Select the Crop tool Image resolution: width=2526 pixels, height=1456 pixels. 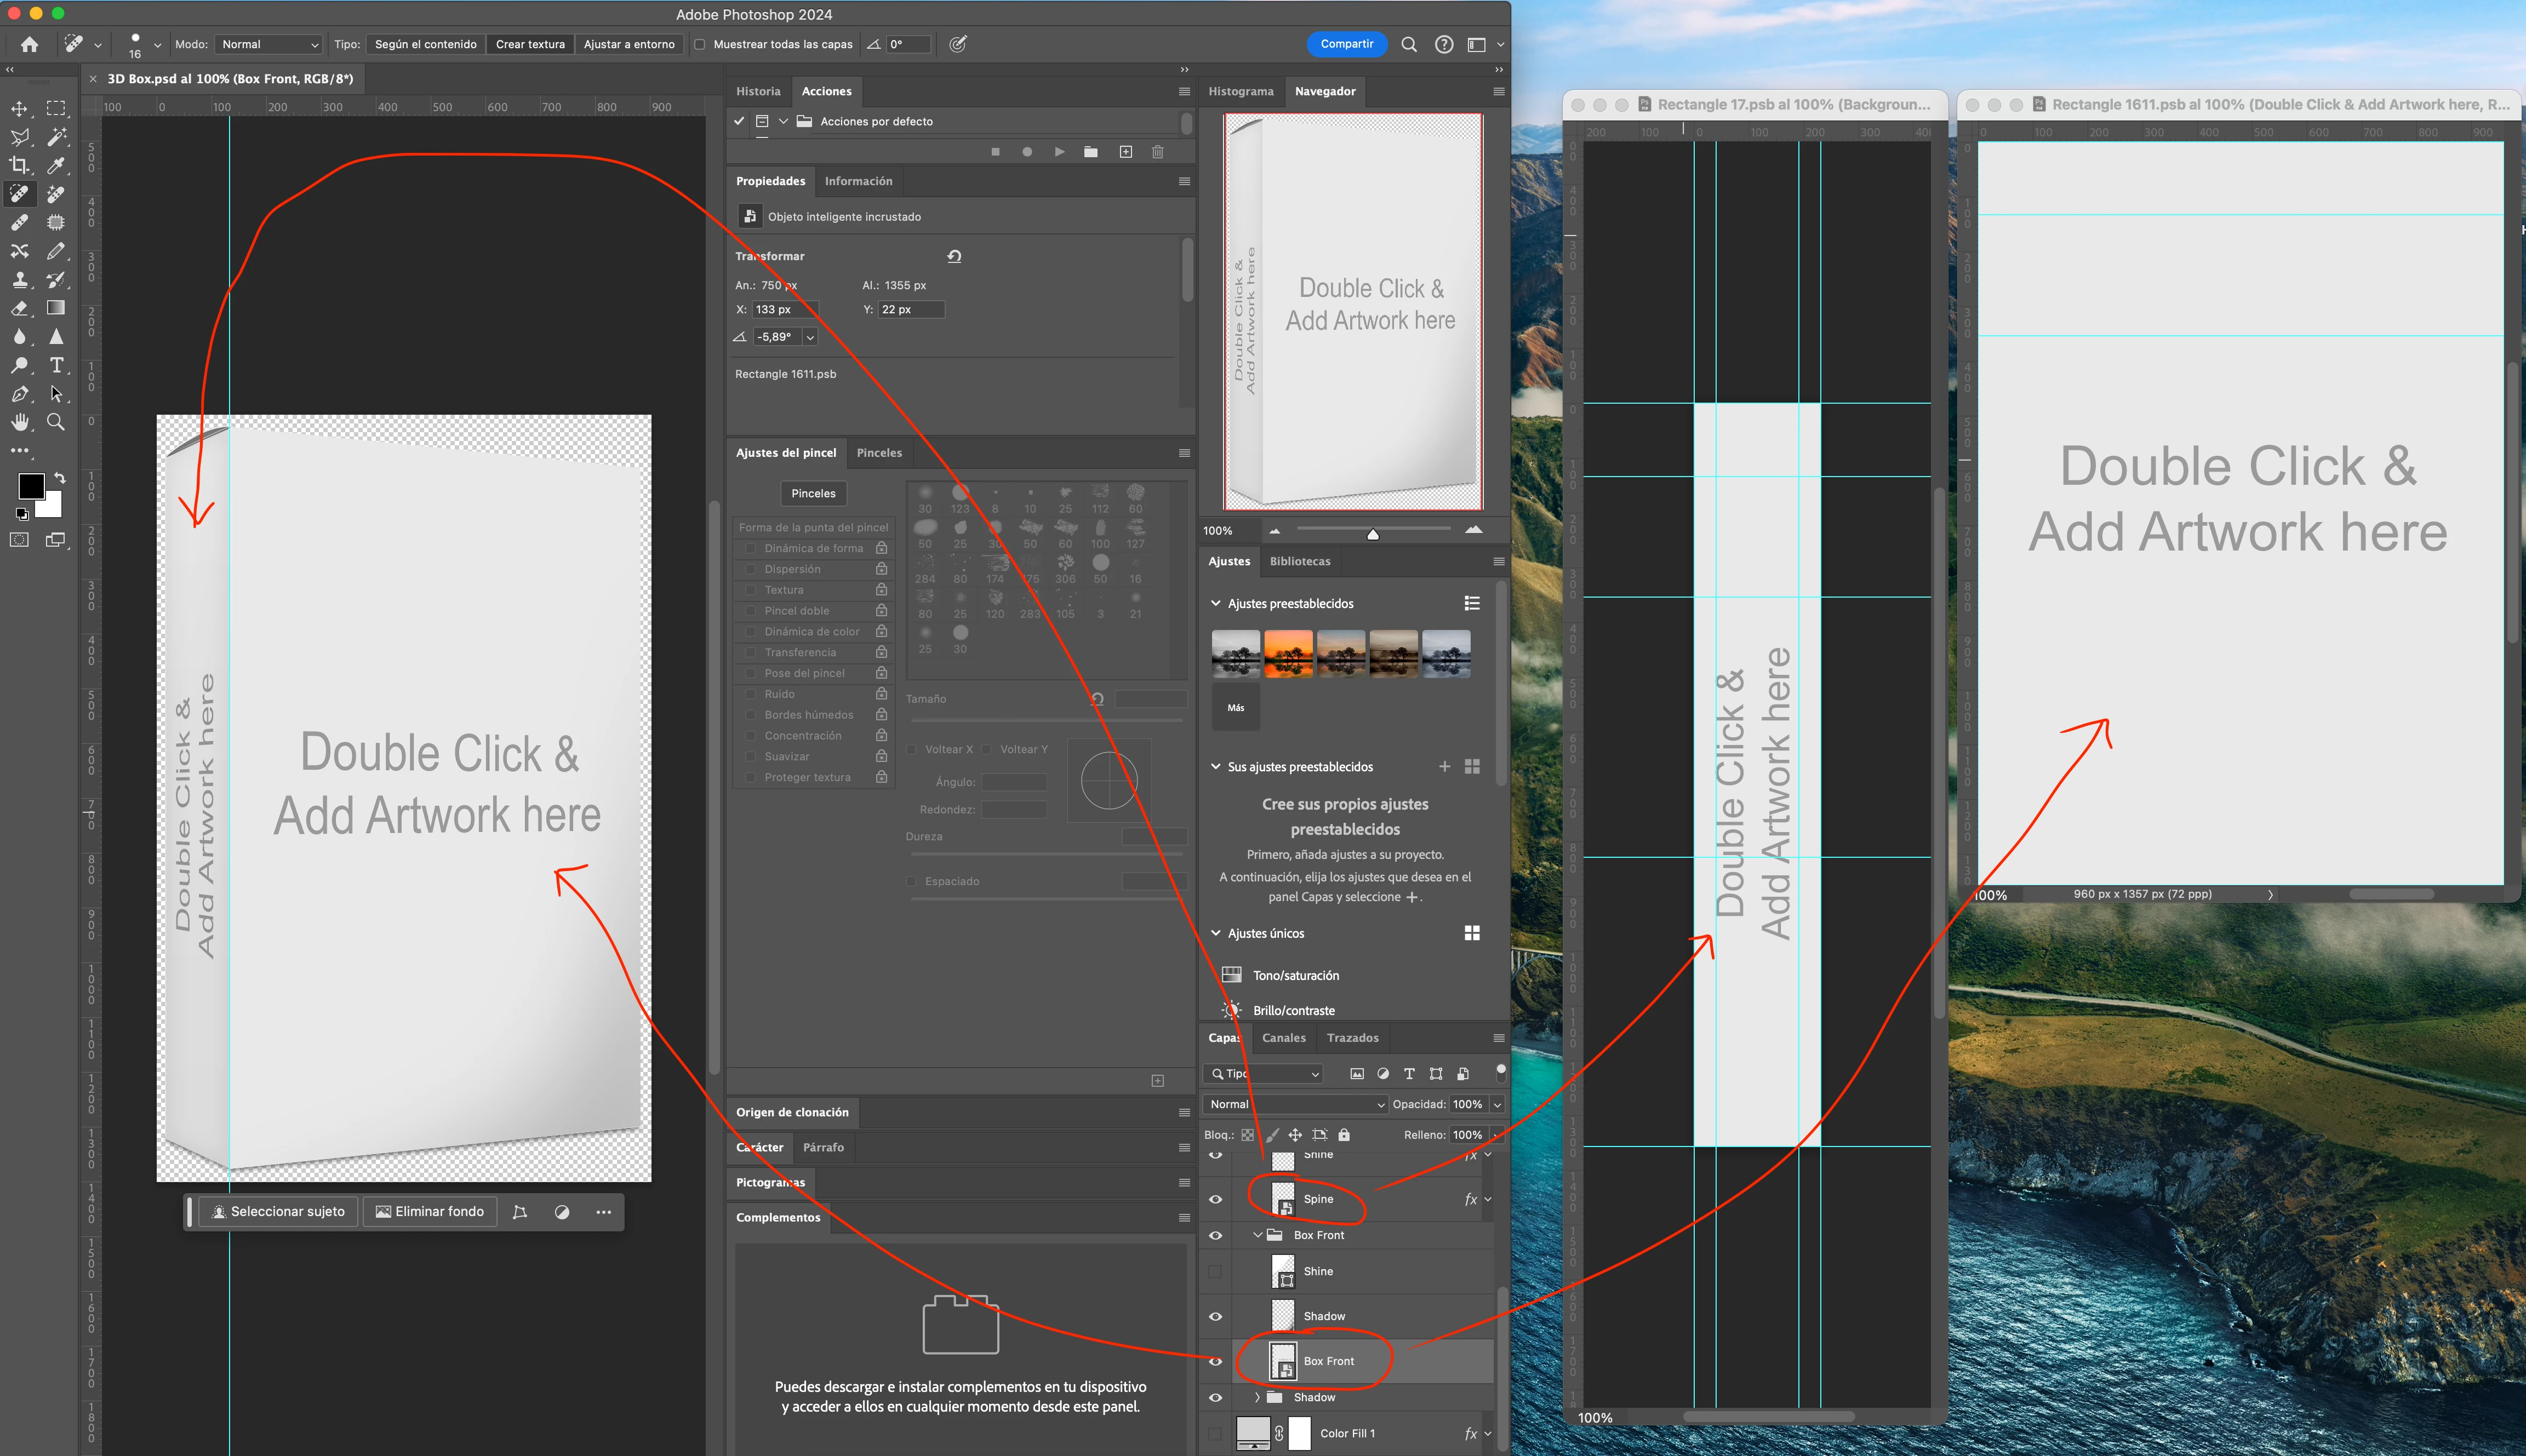pos(19,165)
